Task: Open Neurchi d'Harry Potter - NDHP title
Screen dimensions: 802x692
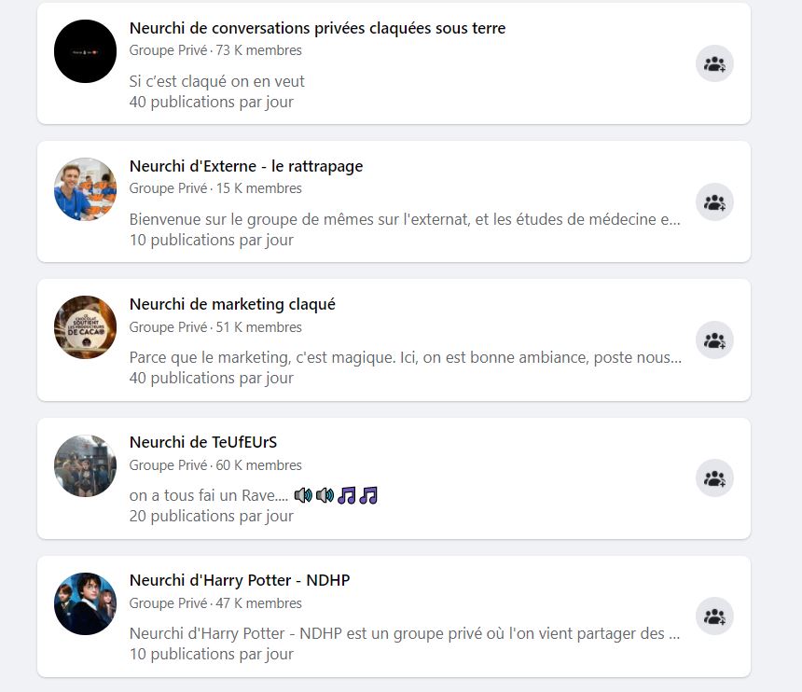Action: 240,580
